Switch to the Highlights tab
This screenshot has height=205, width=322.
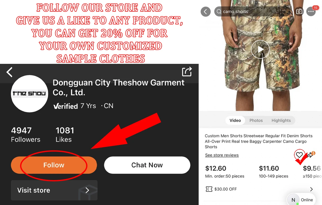pyautogui.click(x=281, y=120)
